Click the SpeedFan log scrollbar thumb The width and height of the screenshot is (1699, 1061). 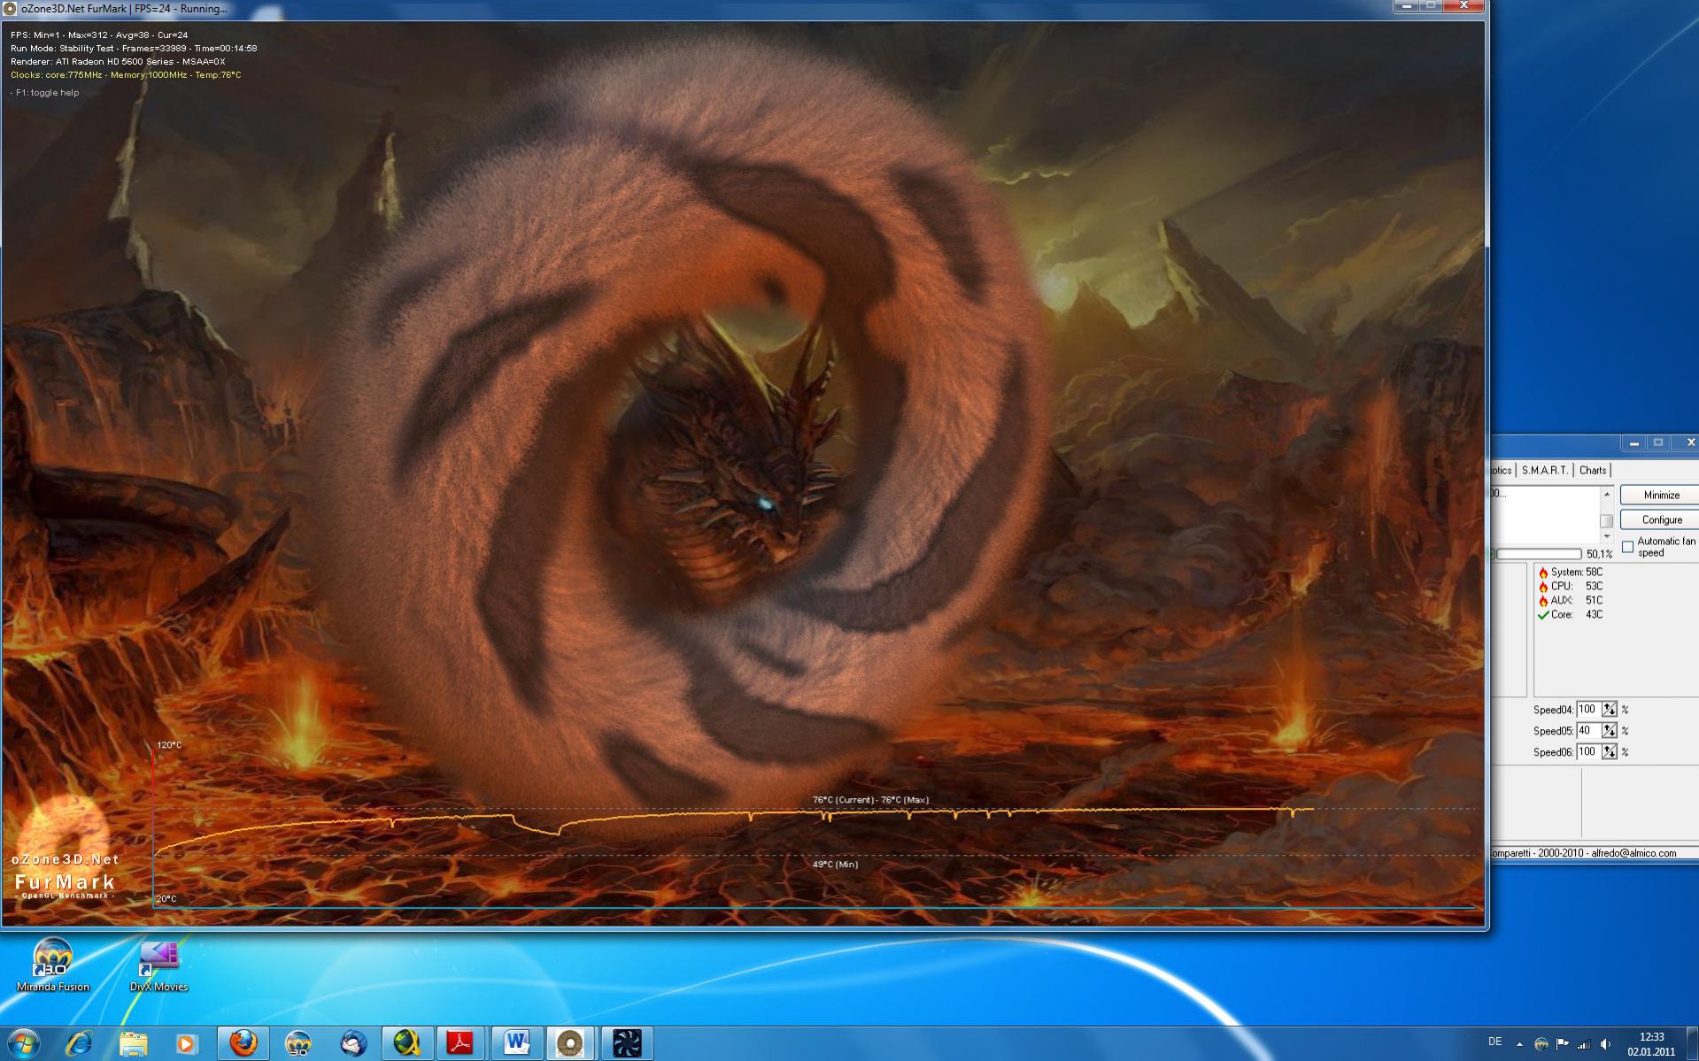tap(1606, 520)
